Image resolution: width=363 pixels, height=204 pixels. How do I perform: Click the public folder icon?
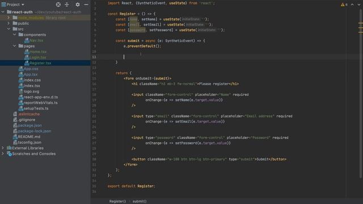[15, 23]
